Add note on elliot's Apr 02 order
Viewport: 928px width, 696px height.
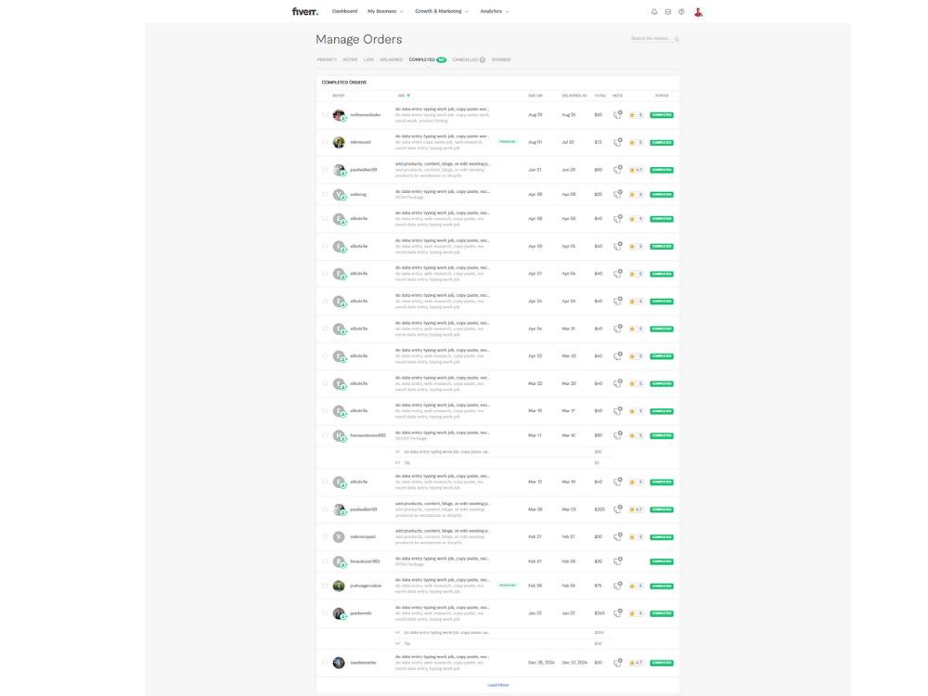pyautogui.click(x=617, y=355)
